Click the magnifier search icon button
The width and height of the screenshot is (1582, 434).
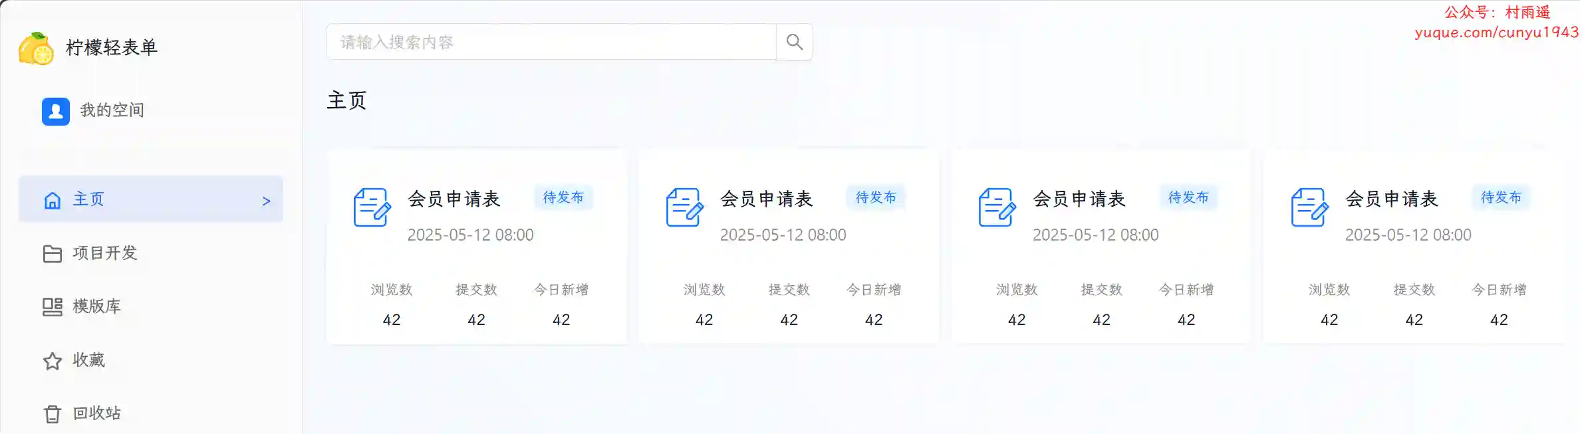(x=794, y=43)
